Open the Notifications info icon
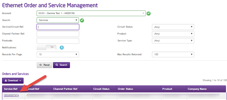Screen dimensions: 227x100 point(62,48)
